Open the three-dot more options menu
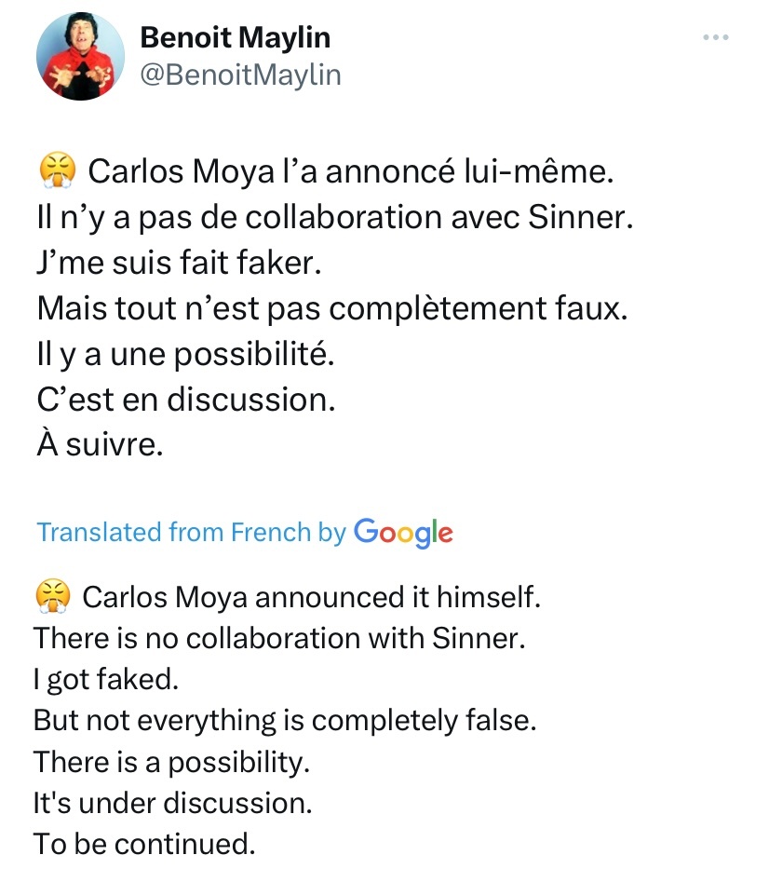This screenshot has width=769, height=882. (x=716, y=37)
